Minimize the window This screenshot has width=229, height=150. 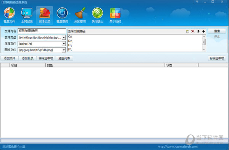pos(205,2)
